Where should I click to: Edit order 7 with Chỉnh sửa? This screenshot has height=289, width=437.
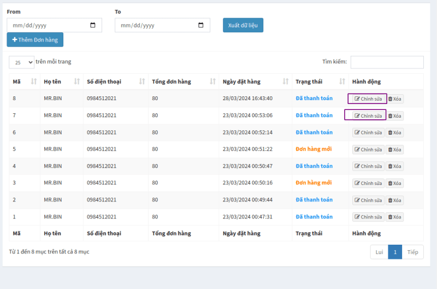pos(368,116)
